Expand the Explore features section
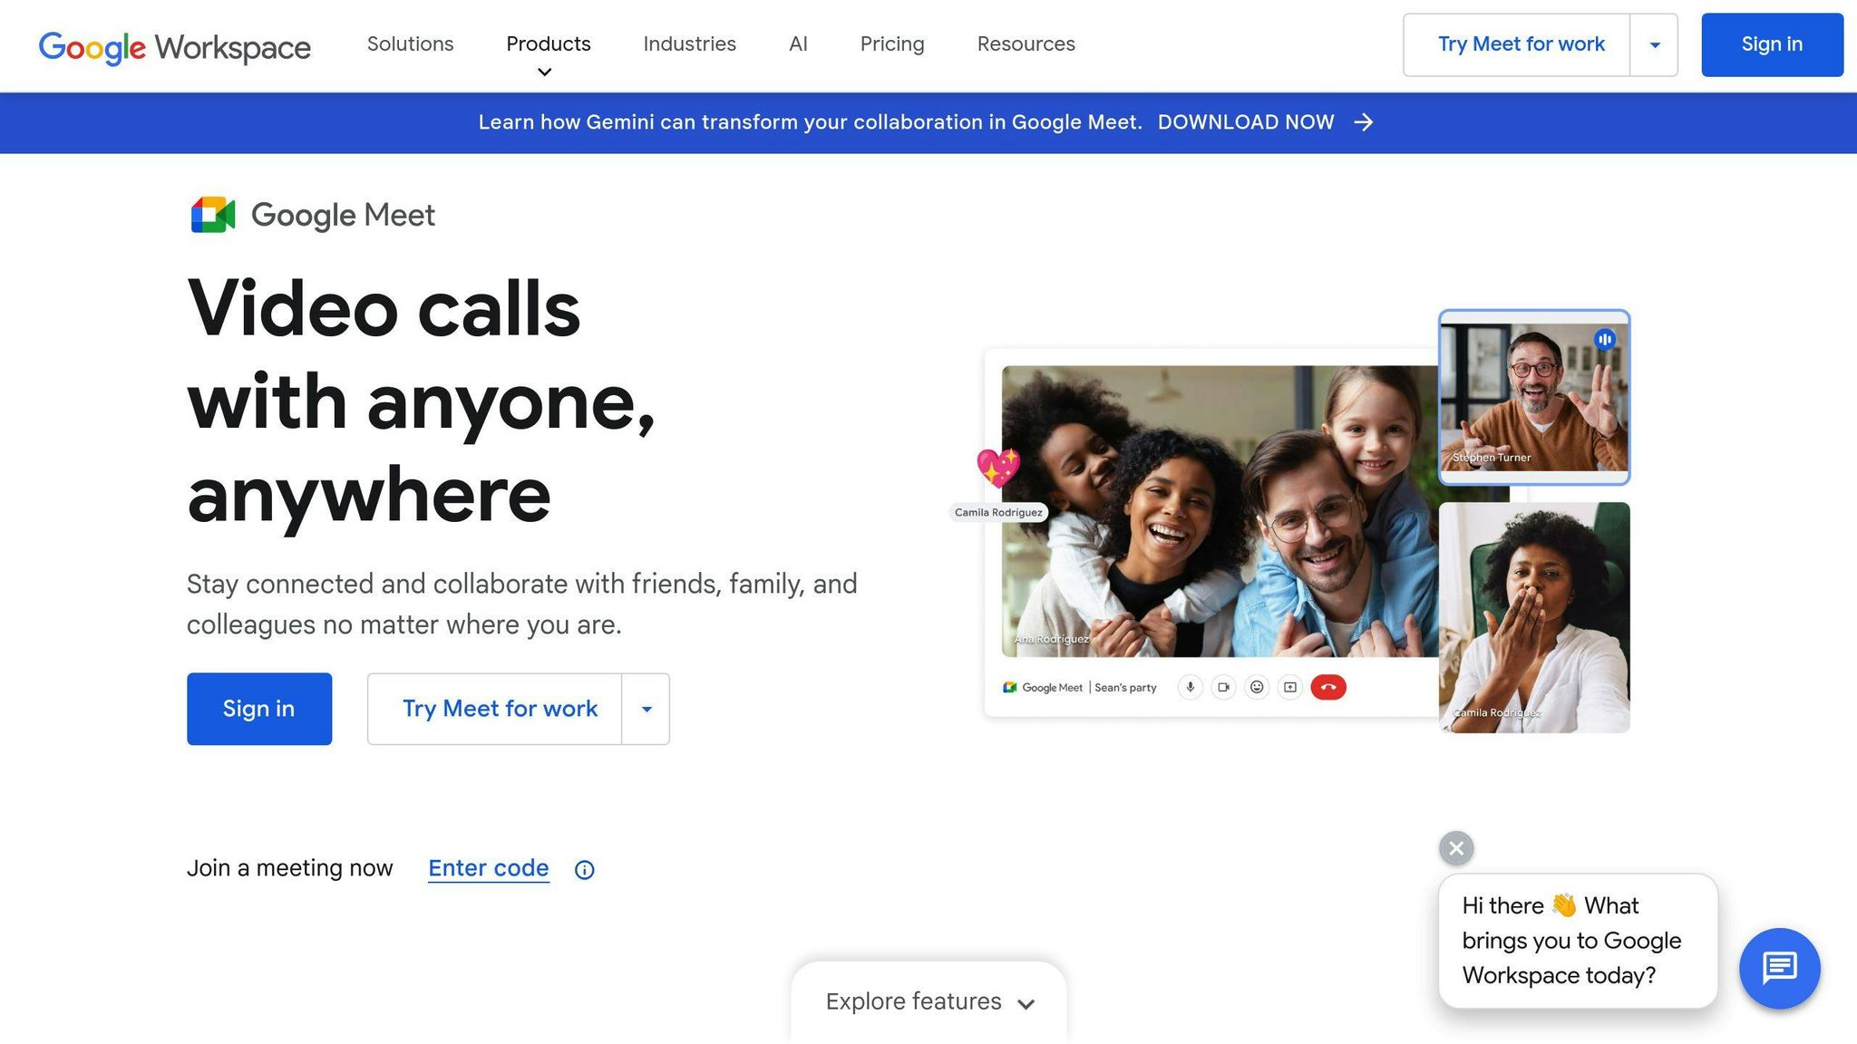Image resolution: width=1857 pixels, height=1044 pixels. (927, 1001)
